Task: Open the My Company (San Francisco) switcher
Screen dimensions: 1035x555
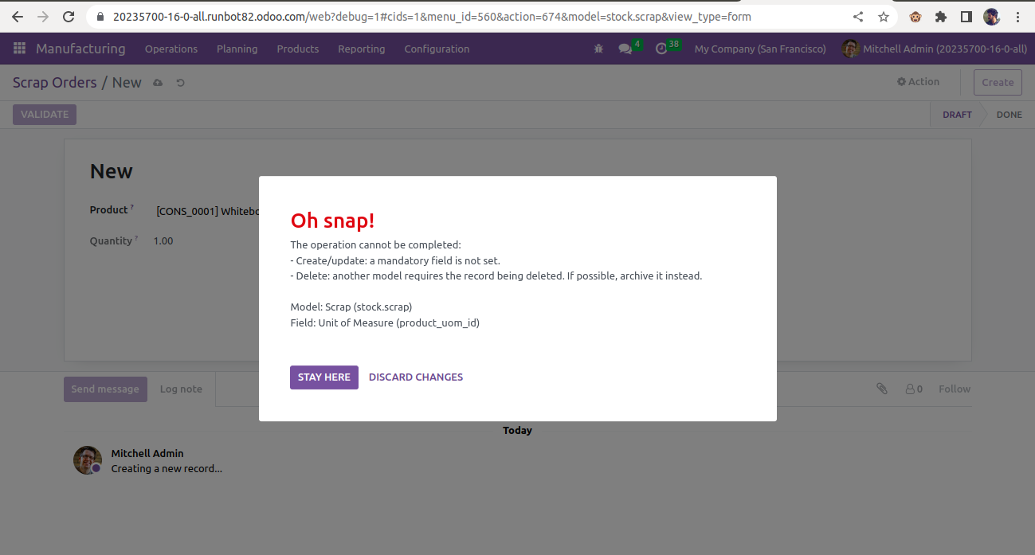Action: 760,49
